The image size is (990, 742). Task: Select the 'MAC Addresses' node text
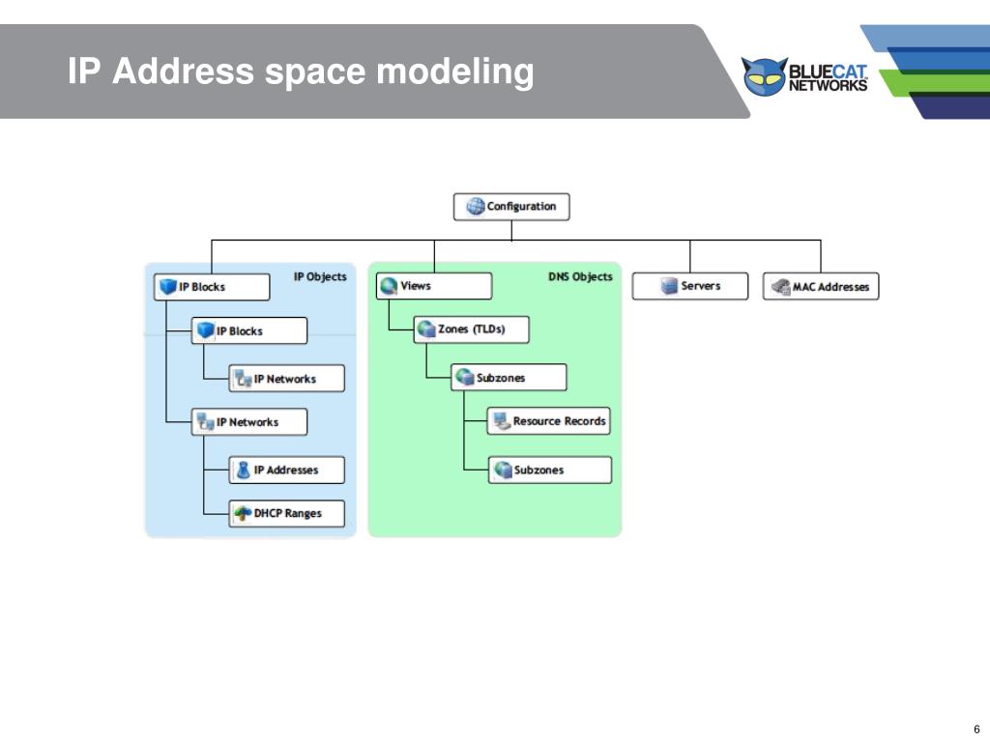(x=830, y=287)
